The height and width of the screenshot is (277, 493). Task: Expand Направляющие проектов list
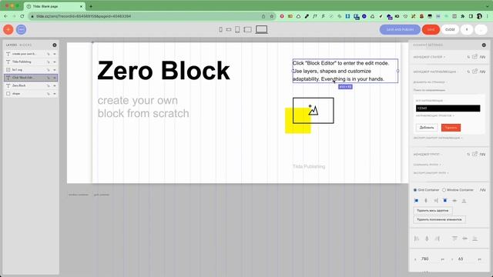(434, 115)
